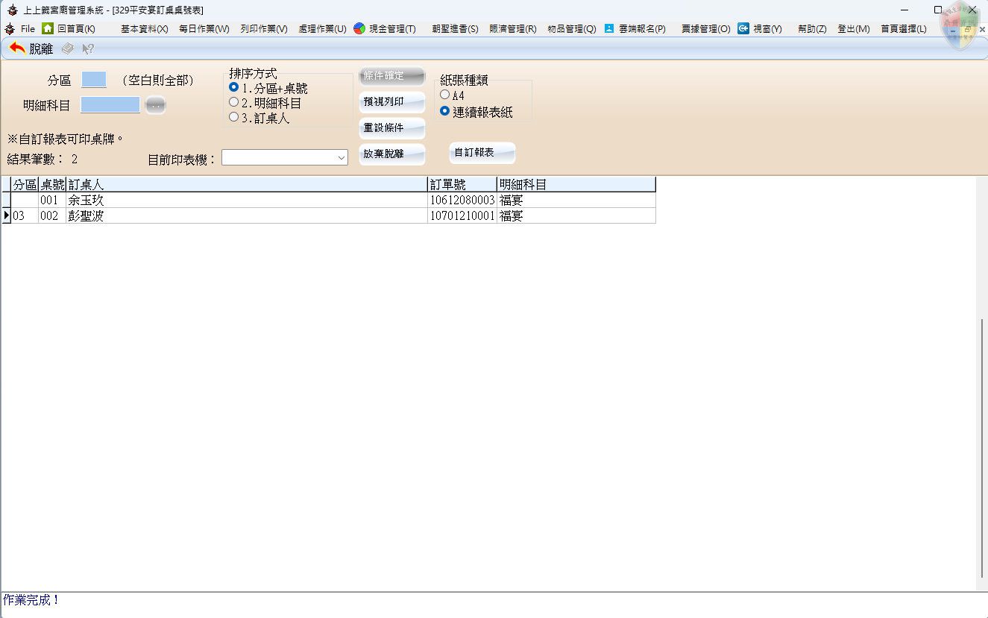Open the 列印作業 menu

[x=263, y=29]
